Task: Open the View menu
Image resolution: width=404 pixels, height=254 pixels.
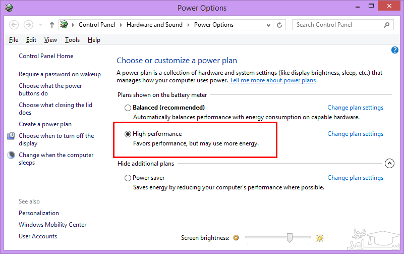Action: tap(50, 40)
